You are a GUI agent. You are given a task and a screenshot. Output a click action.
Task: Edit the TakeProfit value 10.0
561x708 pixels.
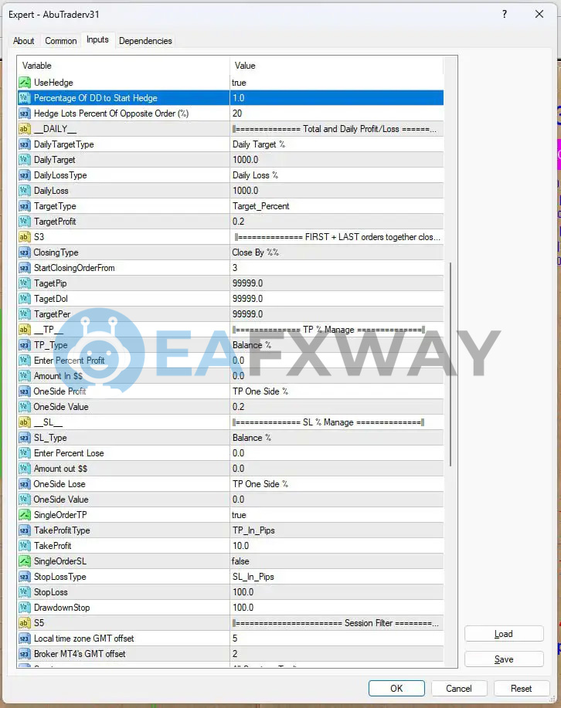336,545
